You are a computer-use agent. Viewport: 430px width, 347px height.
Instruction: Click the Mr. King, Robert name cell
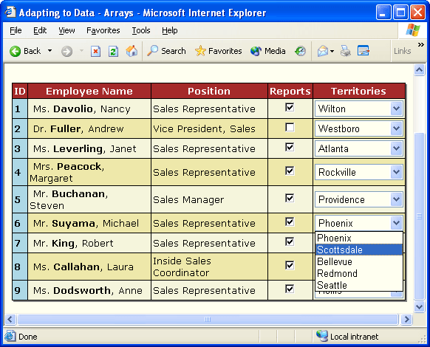tap(89, 243)
